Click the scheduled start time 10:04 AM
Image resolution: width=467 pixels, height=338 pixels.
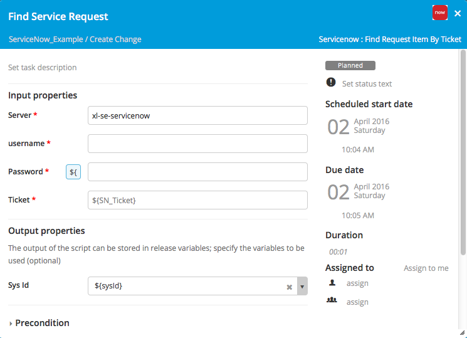pyautogui.click(x=358, y=150)
